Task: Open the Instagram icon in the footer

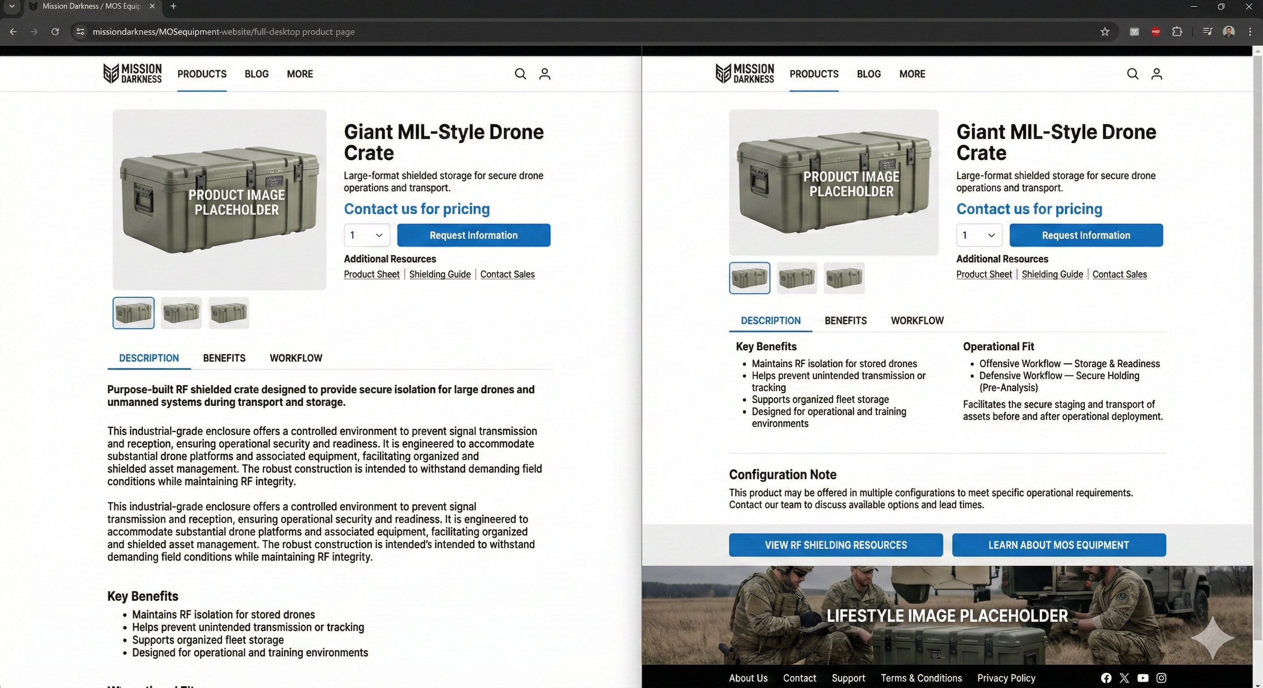Action: pyautogui.click(x=1161, y=678)
